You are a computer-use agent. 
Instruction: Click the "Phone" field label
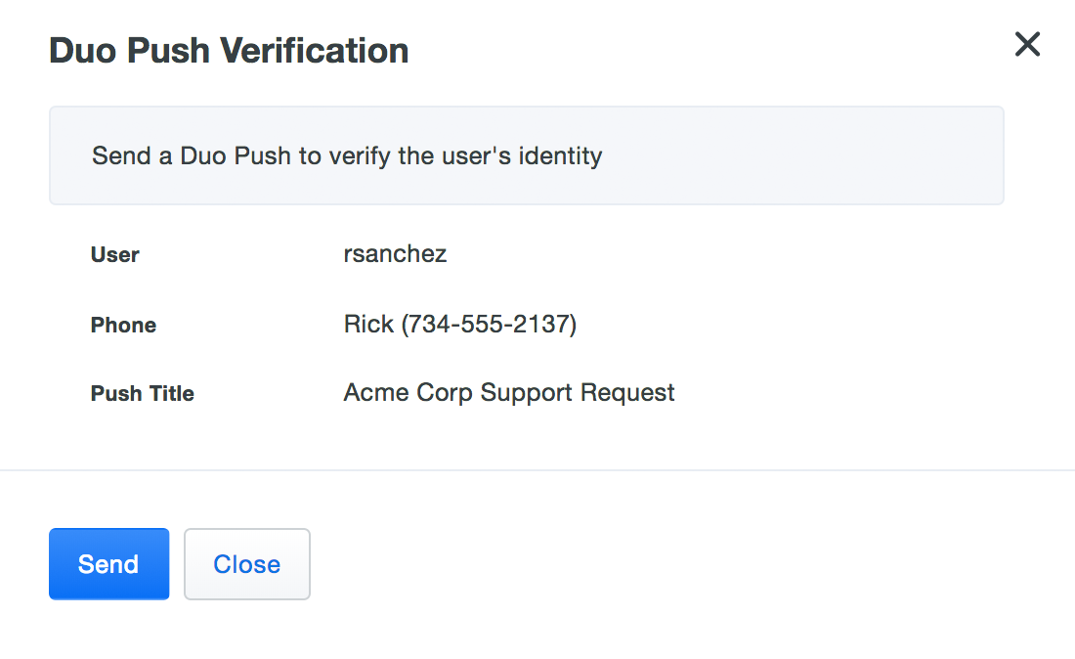(x=123, y=325)
